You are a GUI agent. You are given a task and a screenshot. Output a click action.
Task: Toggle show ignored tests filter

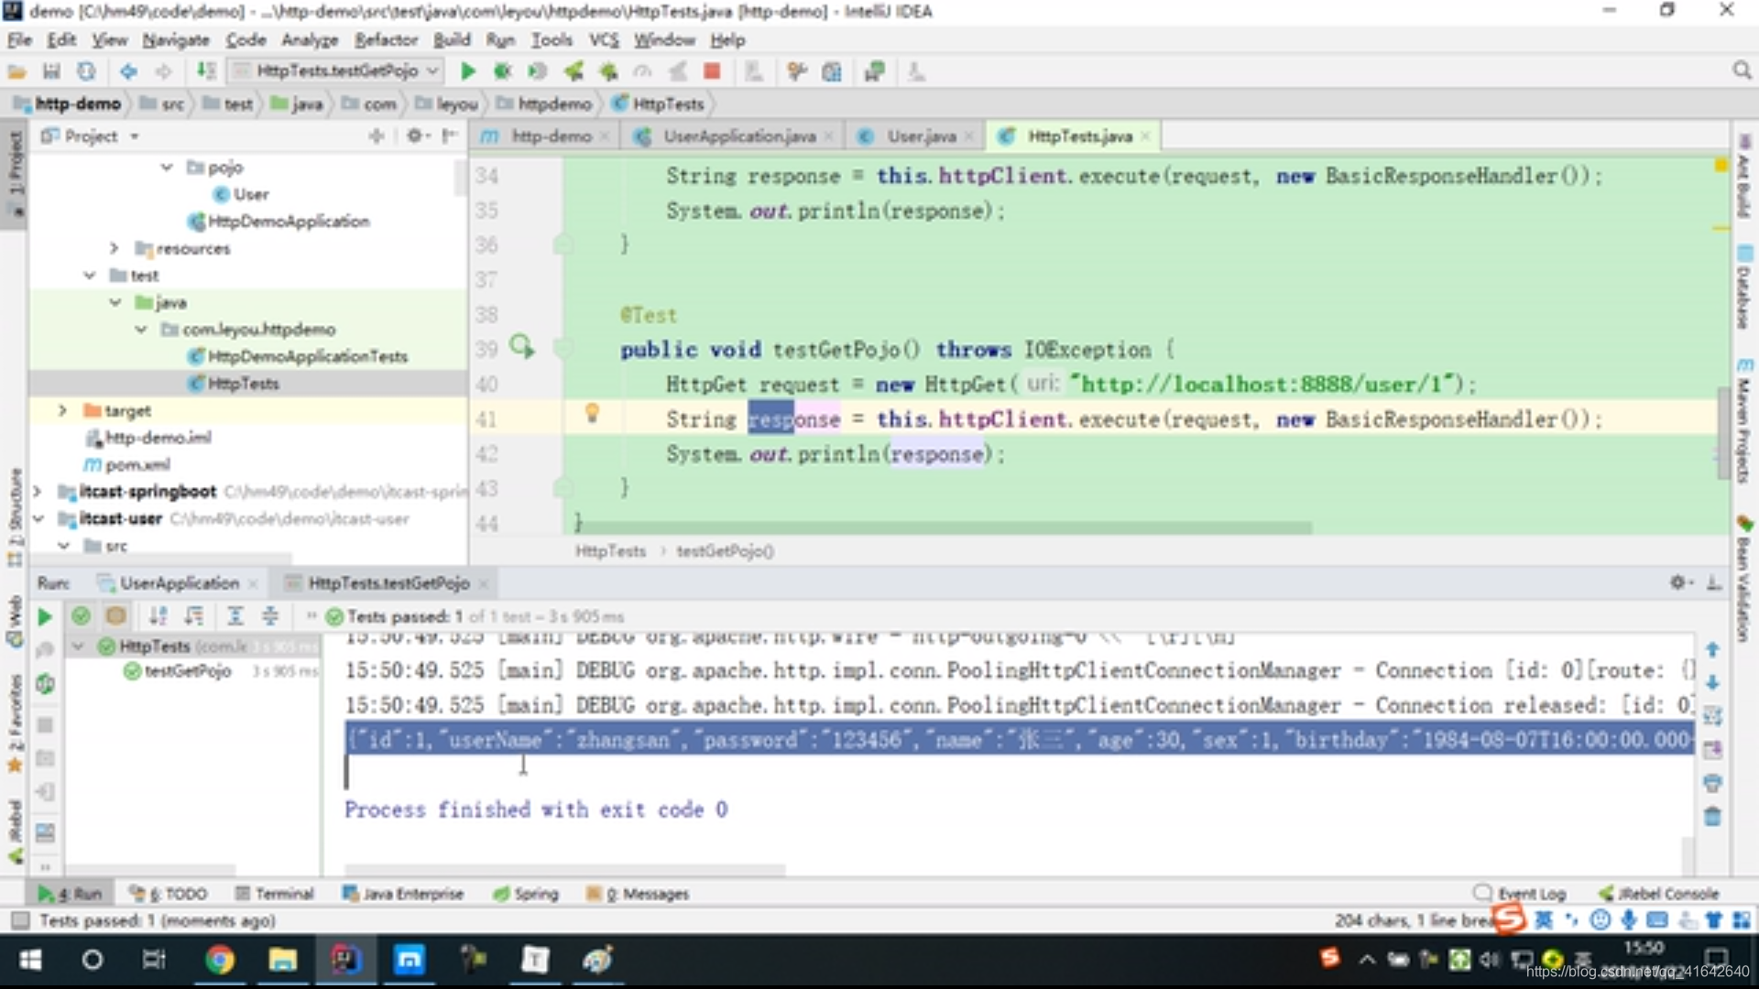115,617
